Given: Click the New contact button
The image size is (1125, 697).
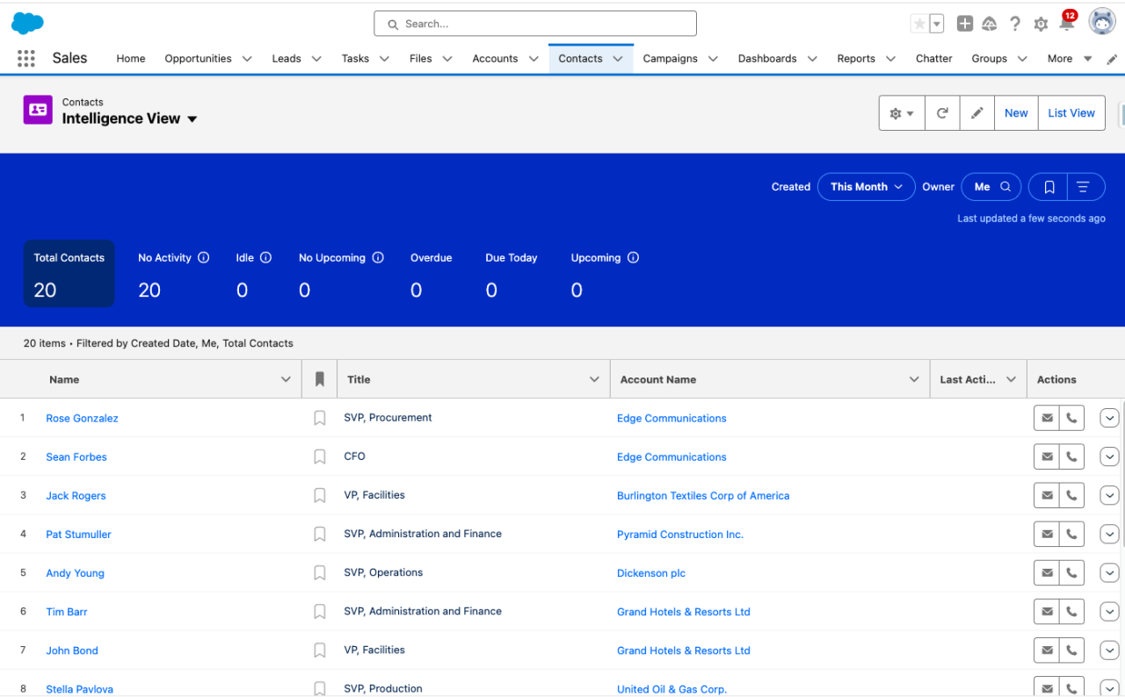Looking at the screenshot, I should pos(1016,113).
